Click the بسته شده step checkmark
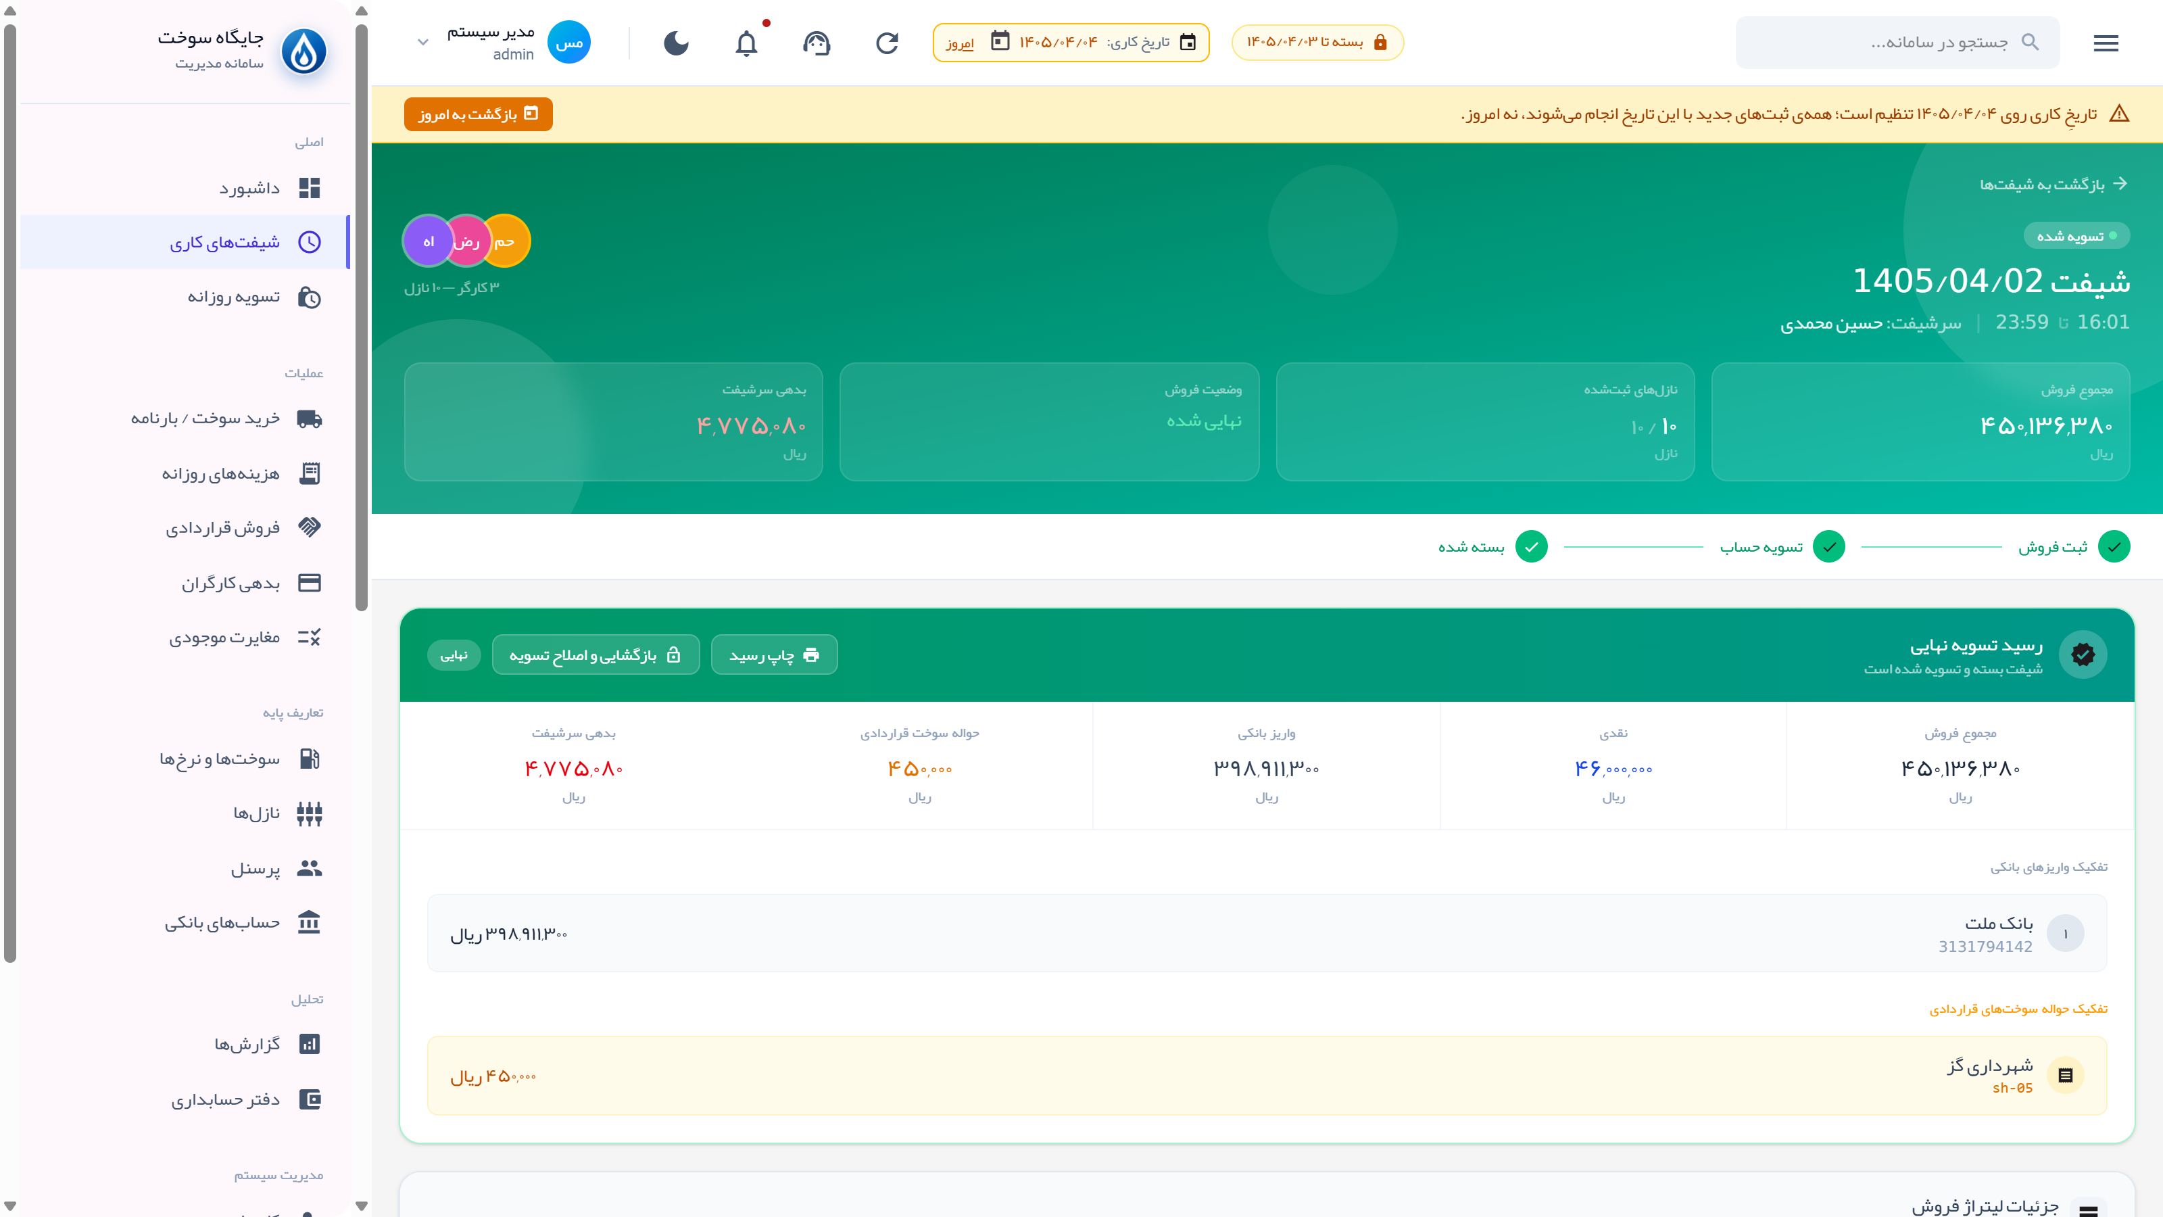The image size is (2163, 1217). (1532, 547)
